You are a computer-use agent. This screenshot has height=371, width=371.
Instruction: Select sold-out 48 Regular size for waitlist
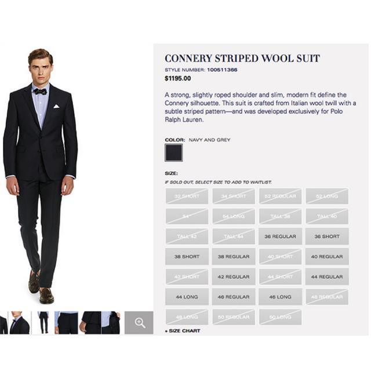(x=327, y=297)
